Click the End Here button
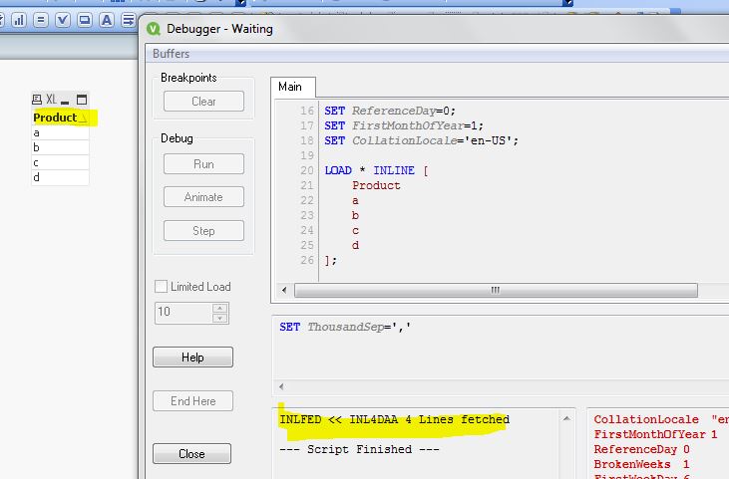The height and width of the screenshot is (479, 729). click(x=192, y=401)
